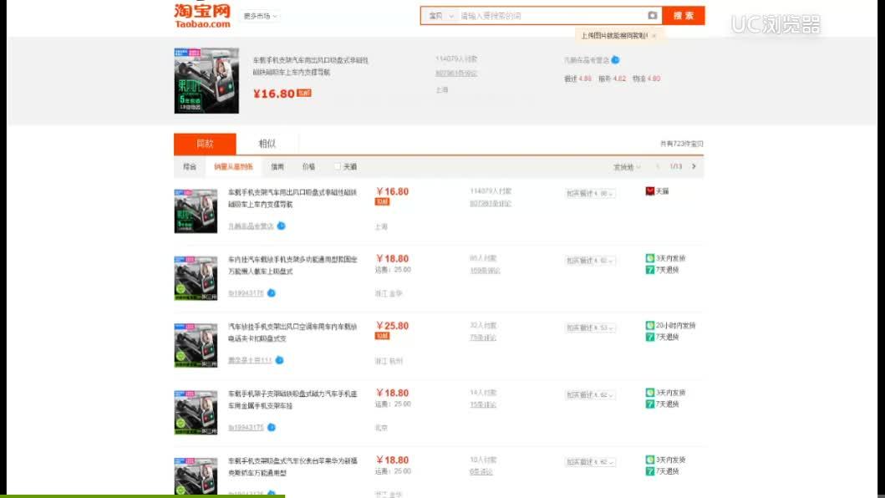This screenshot has width=885, height=498.
Task: Go to next results page arrow
Action: 694,166
